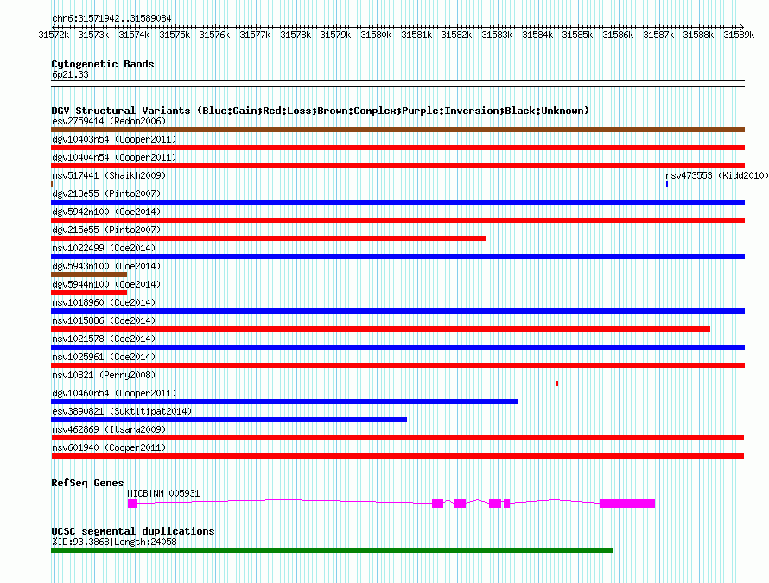The height and width of the screenshot is (583, 769).
Task: Click the first MICB exon box
Action: coord(132,504)
